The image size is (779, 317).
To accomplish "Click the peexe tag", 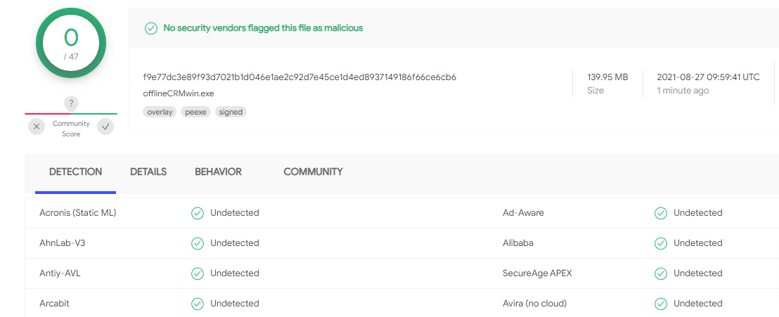I will click(195, 112).
